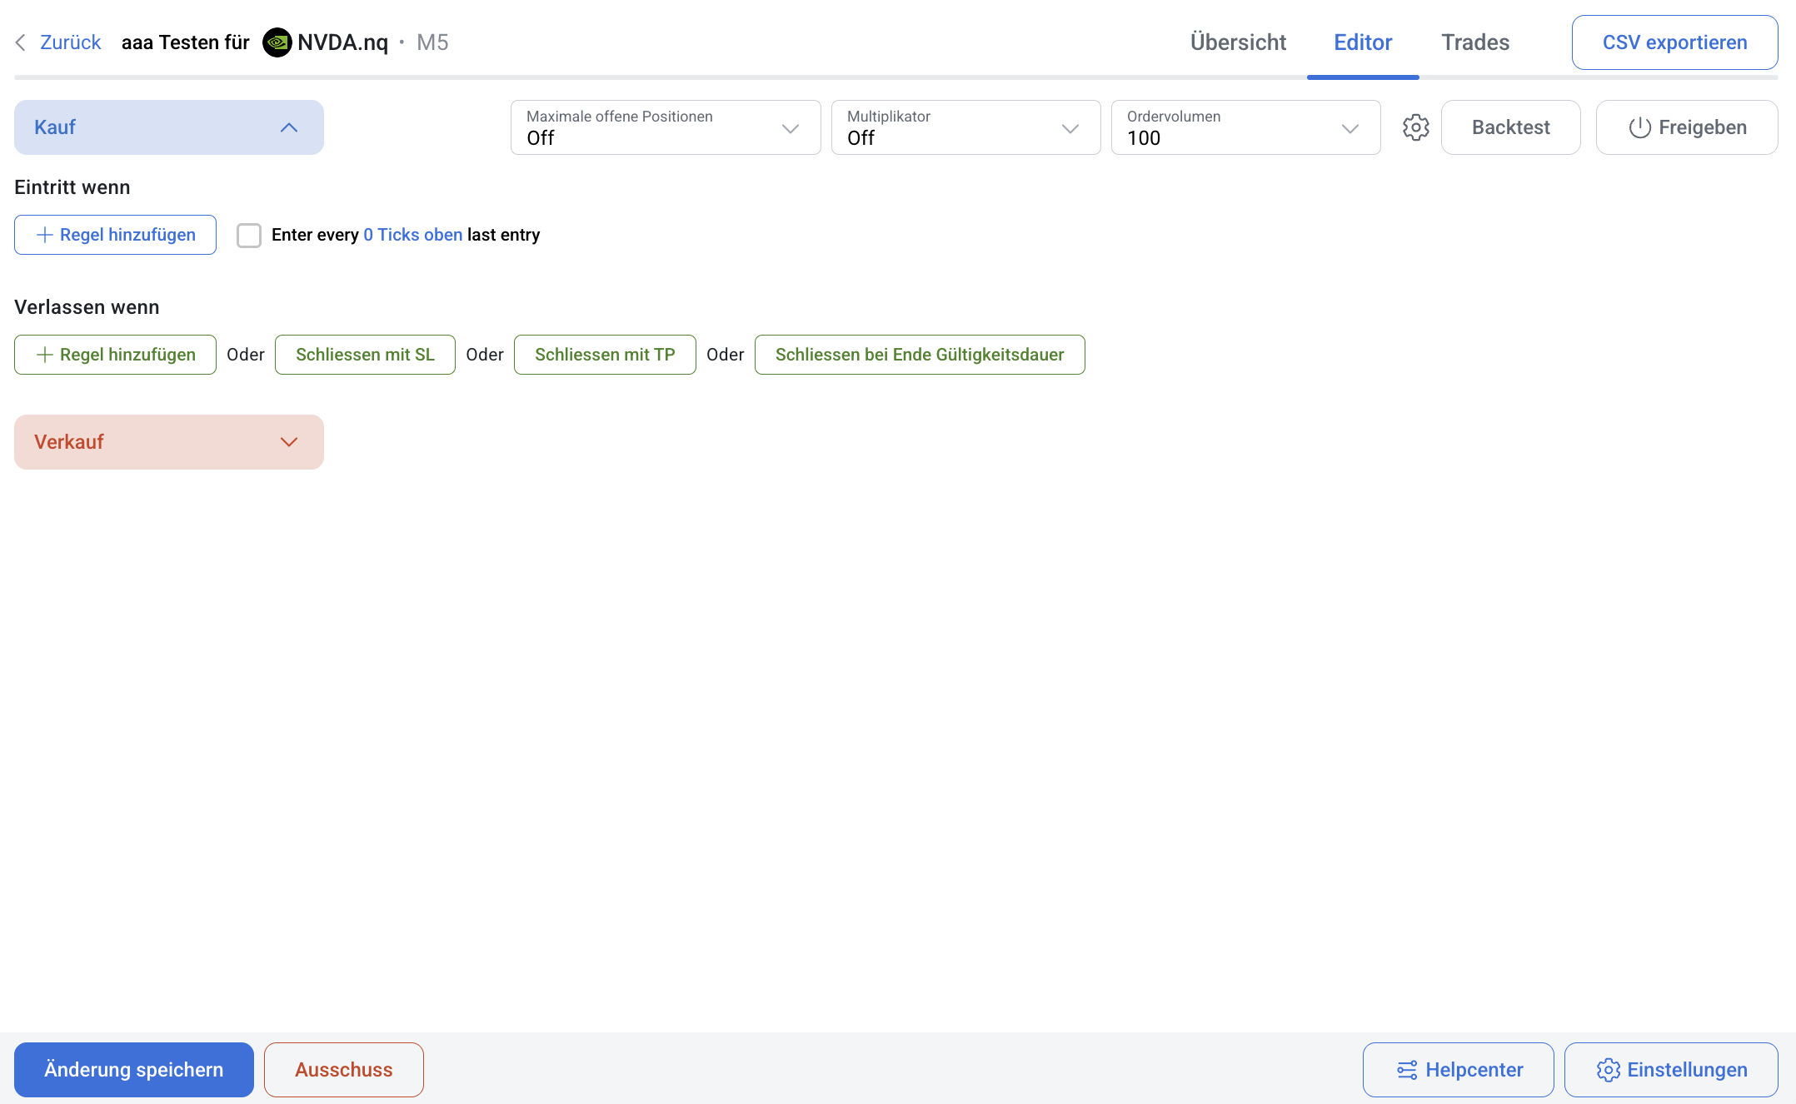Click the 0 Ticks oben link
The width and height of the screenshot is (1796, 1104).
[412, 235]
